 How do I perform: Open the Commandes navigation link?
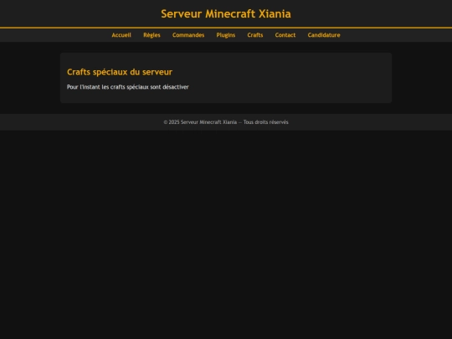tap(188, 35)
